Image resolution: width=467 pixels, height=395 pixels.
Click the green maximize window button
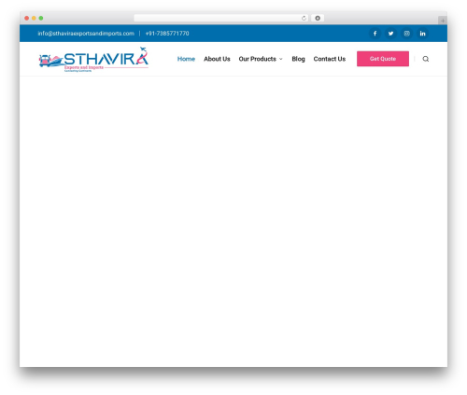coord(41,18)
